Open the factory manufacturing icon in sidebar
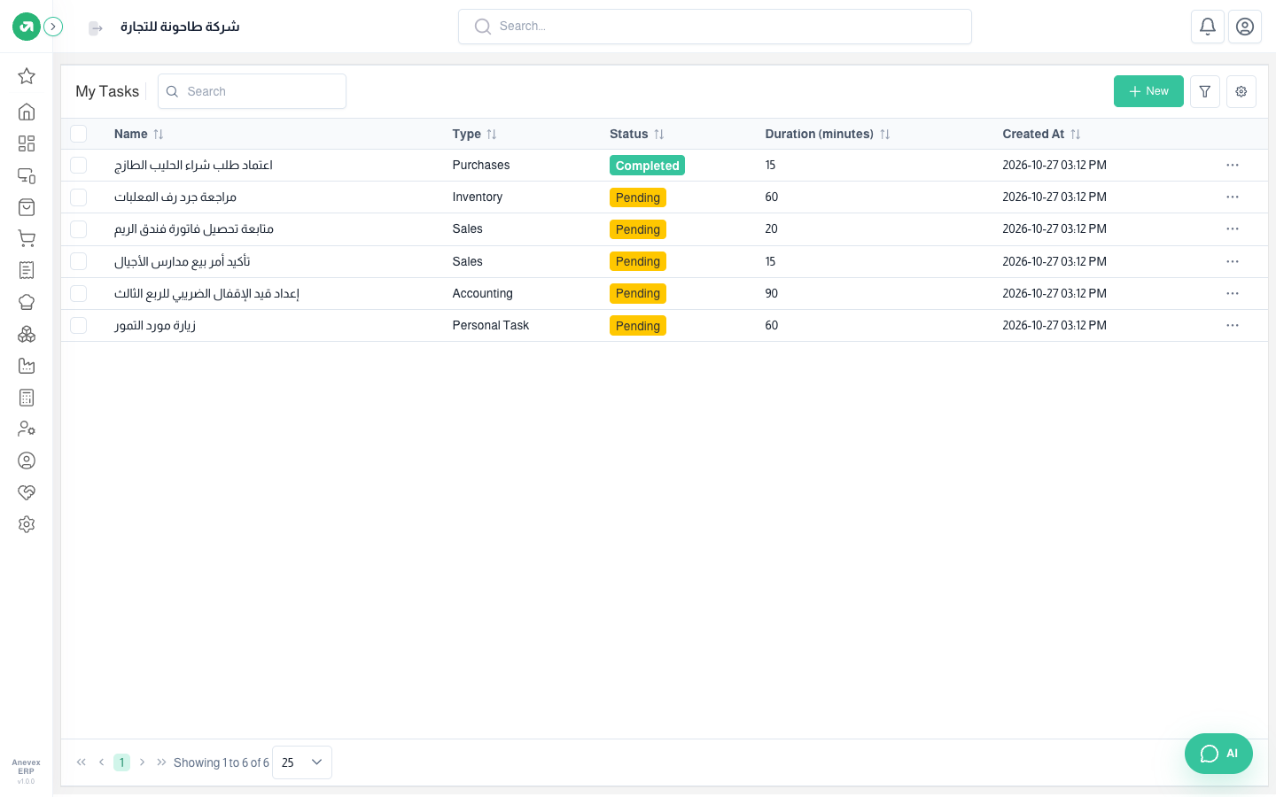This screenshot has height=797, width=1276. (27, 366)
